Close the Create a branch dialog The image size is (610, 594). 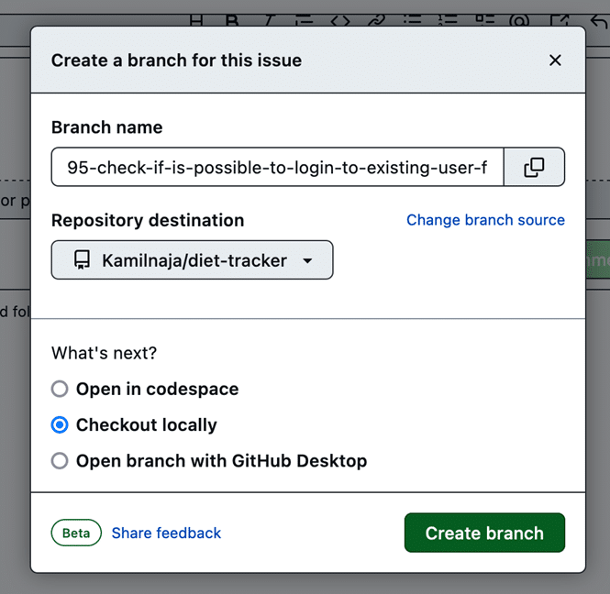pos(555,60)
